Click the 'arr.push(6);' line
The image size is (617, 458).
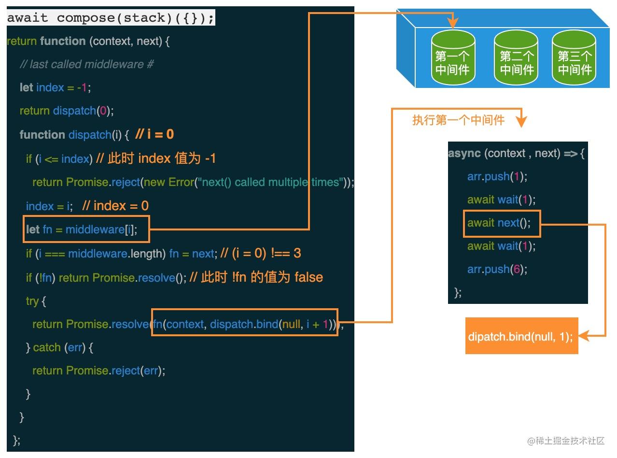pyautogui.click(x=497, y=269)
